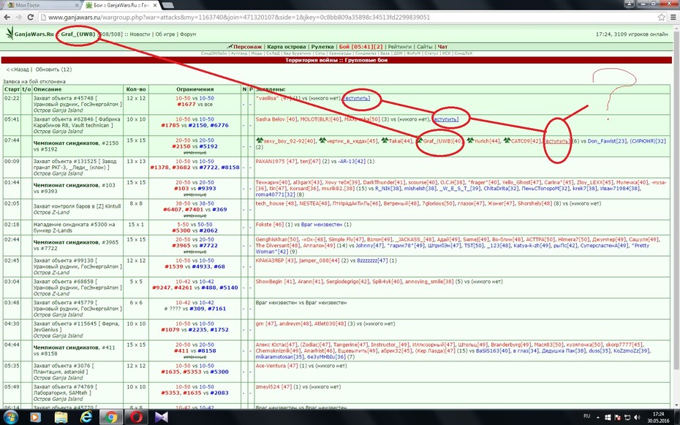Open Chrome menu hamburger icon

[673, 18]
